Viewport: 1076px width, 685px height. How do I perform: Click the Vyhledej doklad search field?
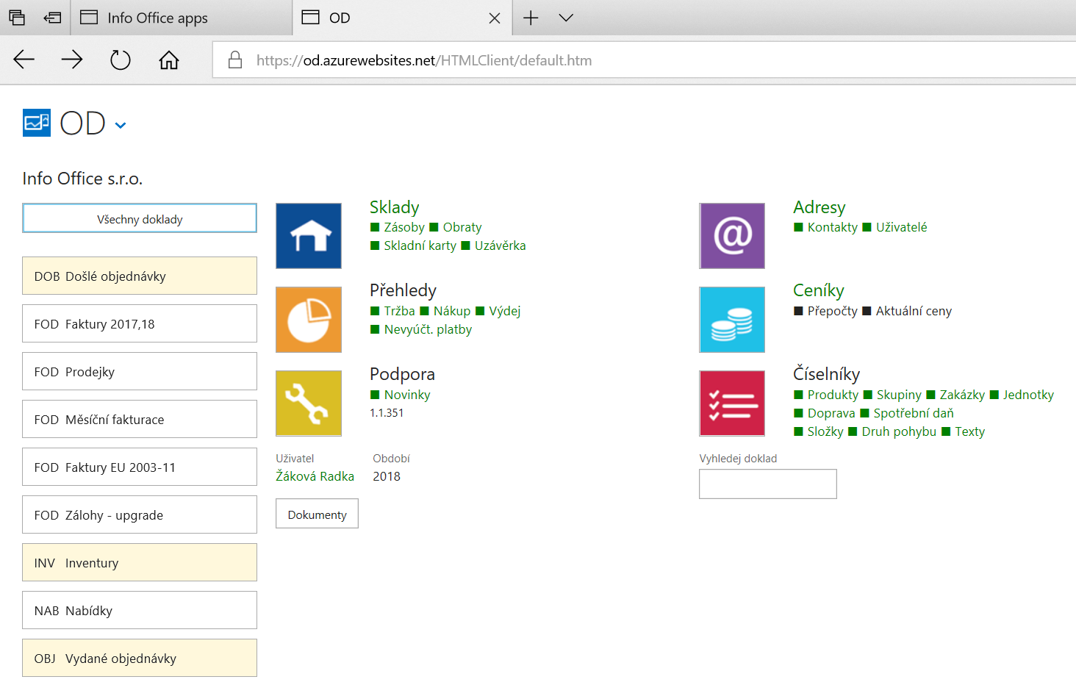point(767,484)
